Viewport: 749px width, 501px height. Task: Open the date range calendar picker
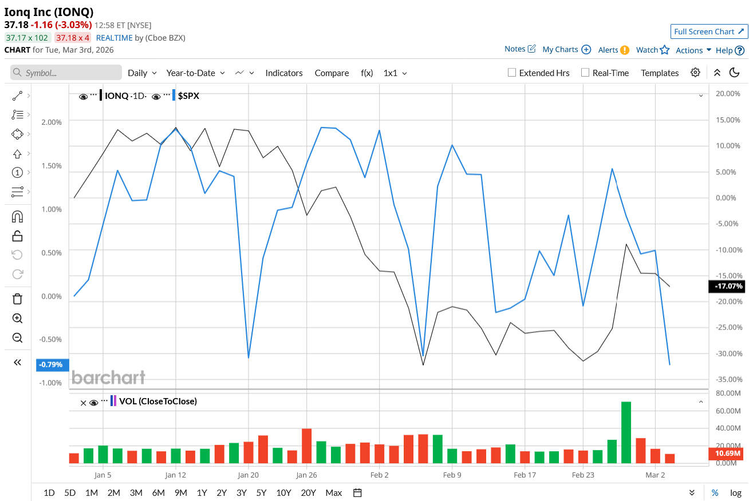click(x=358, y=492)
